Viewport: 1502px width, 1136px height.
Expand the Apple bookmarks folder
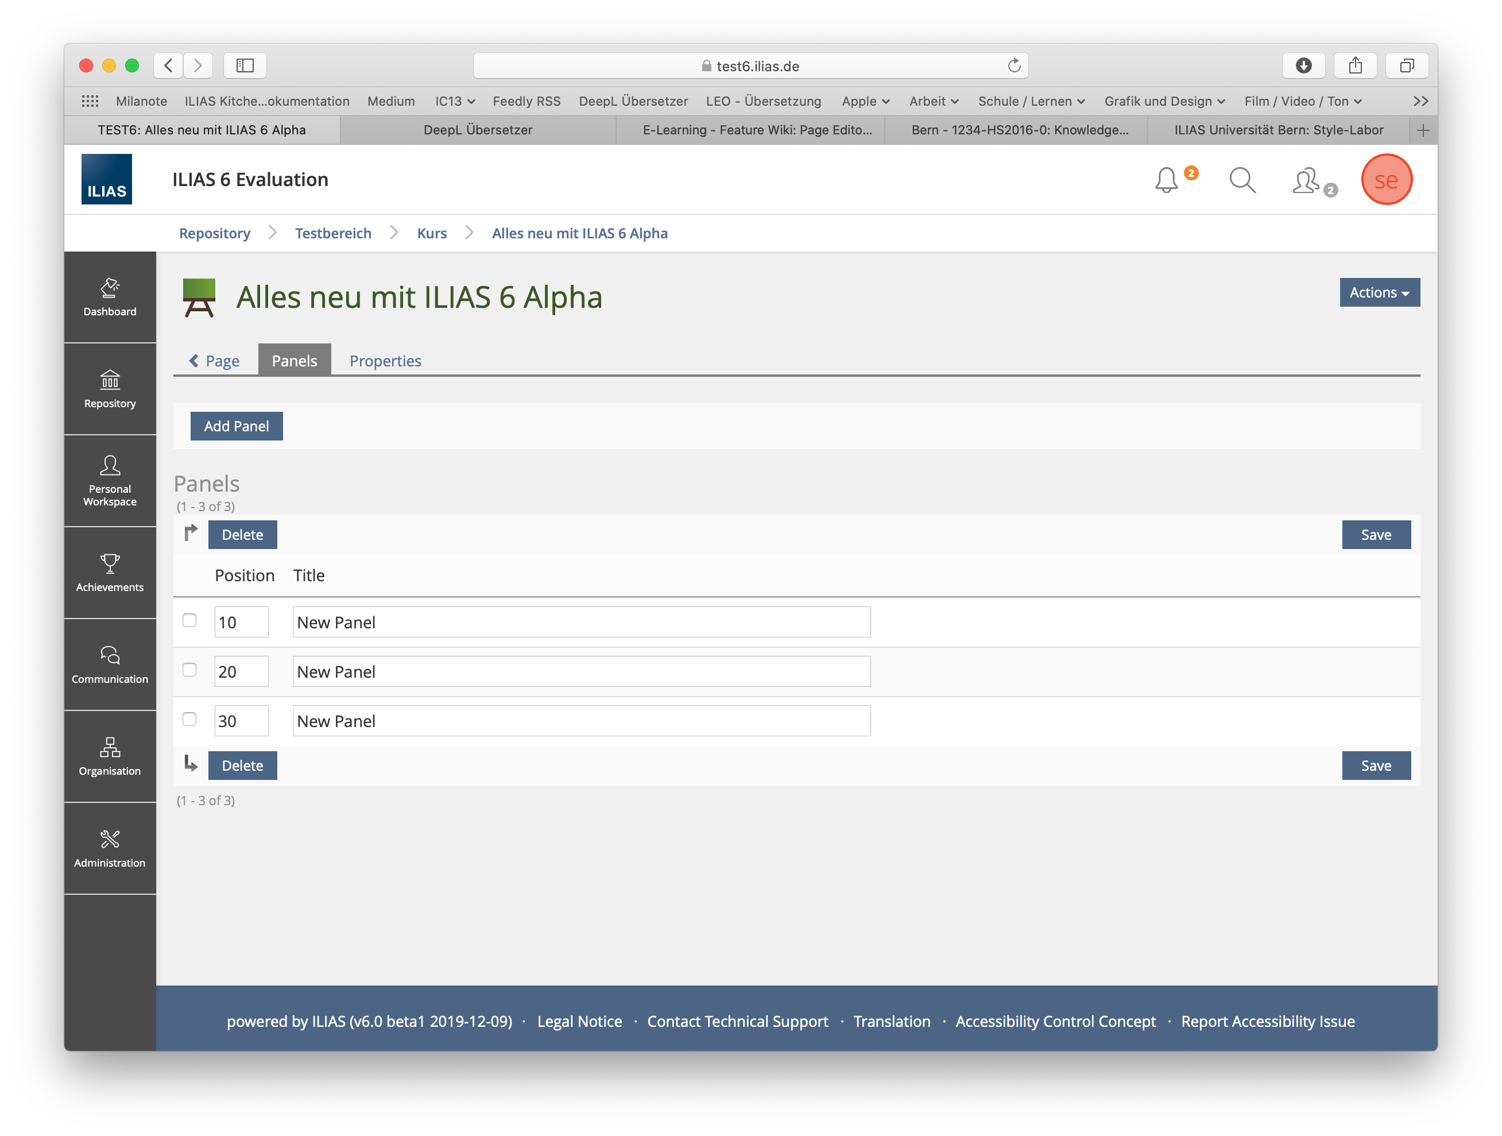coord(865,101)
